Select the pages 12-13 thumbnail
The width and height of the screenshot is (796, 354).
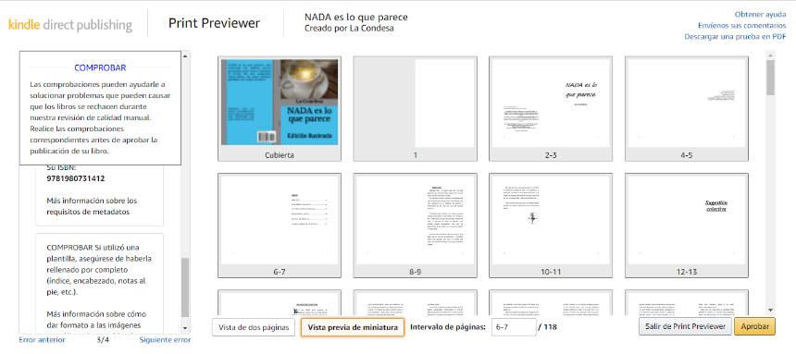[687, 226]
